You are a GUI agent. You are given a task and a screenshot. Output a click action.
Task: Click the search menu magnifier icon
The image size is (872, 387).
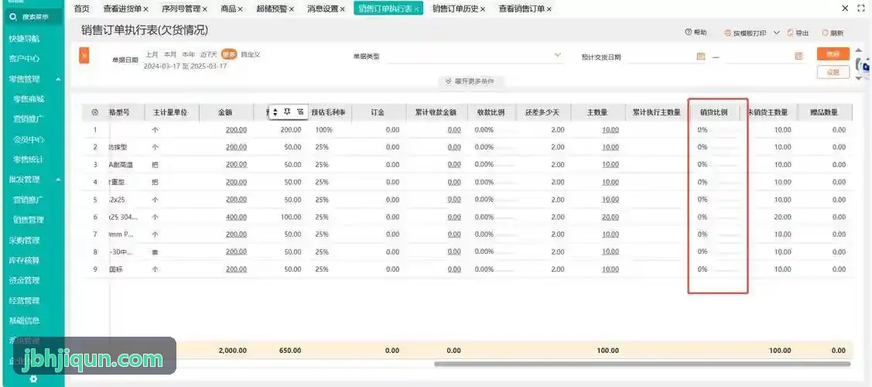coord(13,17)
